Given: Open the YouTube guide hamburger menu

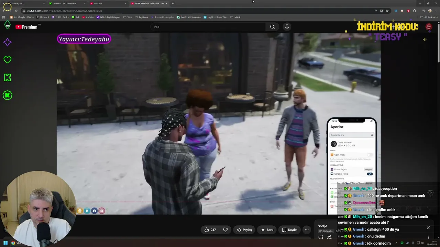Looking at the screenshot, I should (7, 26).
